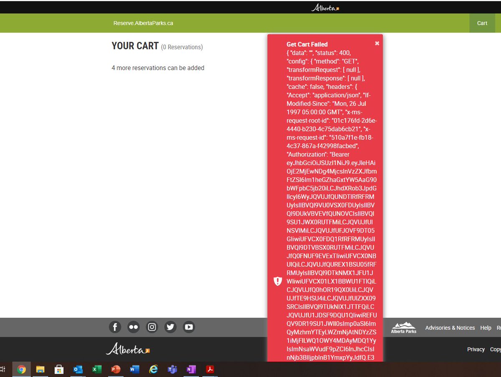Open Internet Explorer from the taskbar

coord(154,369)
